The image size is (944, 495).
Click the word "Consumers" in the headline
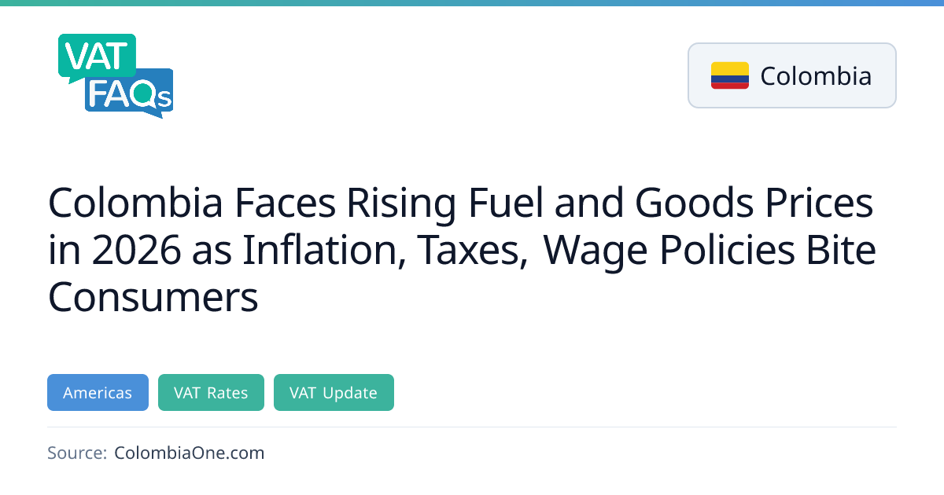tap(153, 297)
